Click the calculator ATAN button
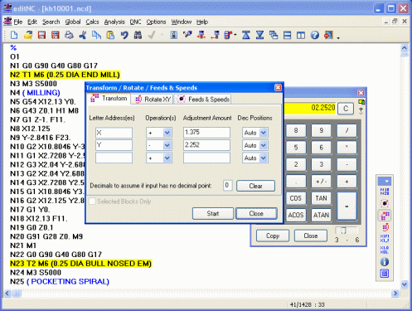Screen dimensions: 412x311 pyautogui.click(x=321, y=215)
